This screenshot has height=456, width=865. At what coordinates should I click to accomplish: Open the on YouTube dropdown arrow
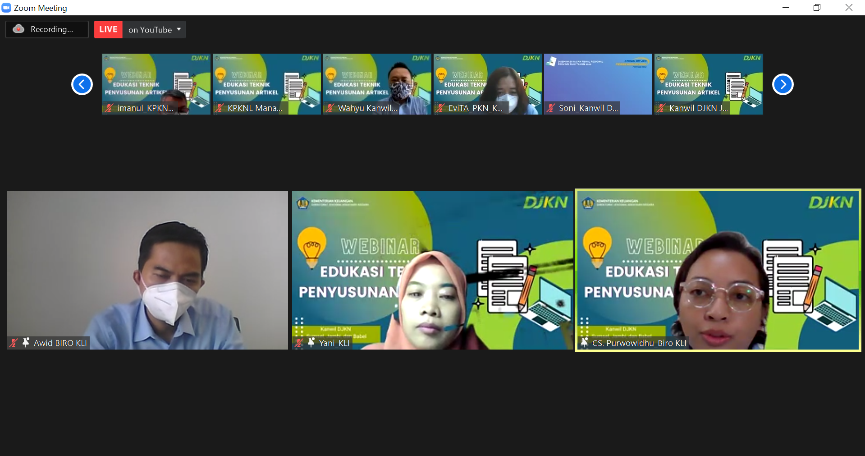pyautogui.click(x=179, y=29)
